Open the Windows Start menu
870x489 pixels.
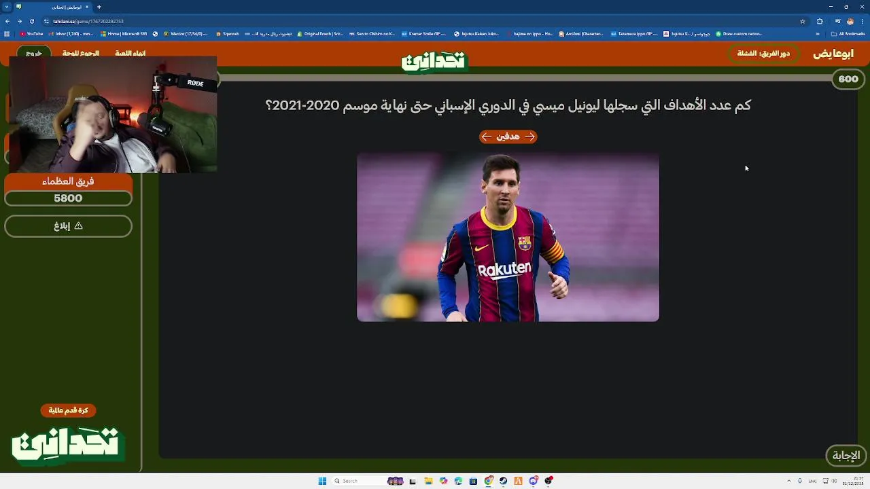click(x=322, y=481)
